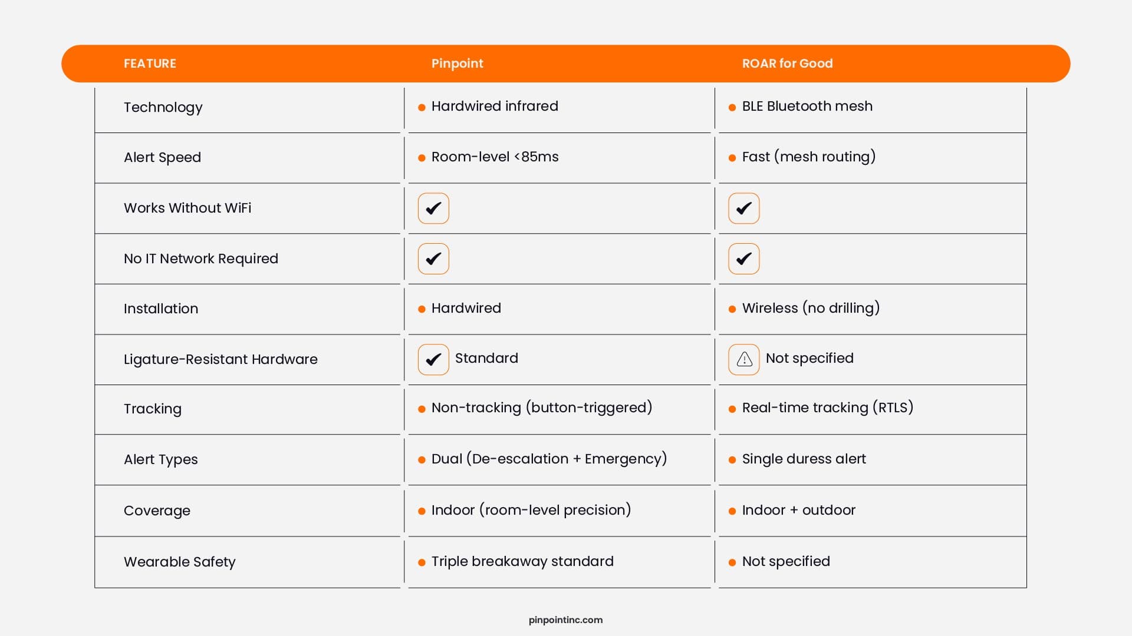Click the Wireless (no drilling) cell text
Viewport: 1132px width, 636px height.
pyautogui.click(x=811, y=308)
